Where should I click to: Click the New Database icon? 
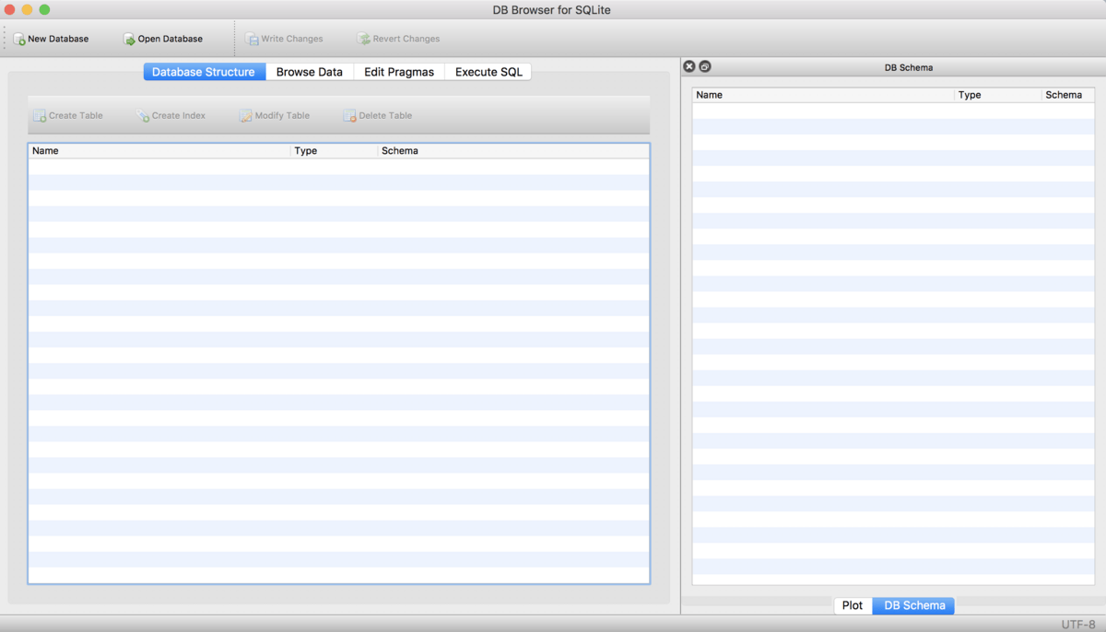[x=19, y=40]
